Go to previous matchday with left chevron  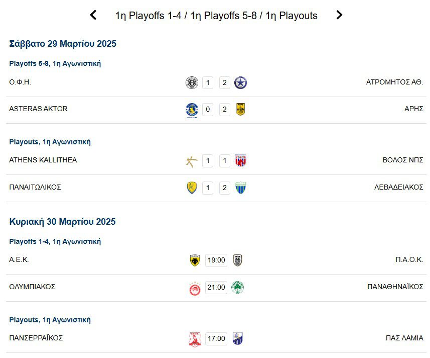93,15
